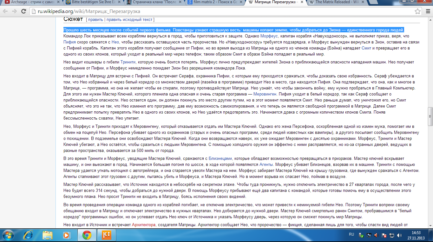Click the Safely Remove Hardware tray icon

pyautogui.click(x=361, y=236)
